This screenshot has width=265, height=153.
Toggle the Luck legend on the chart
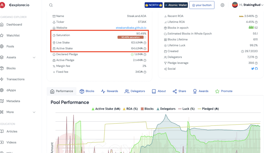186,109
